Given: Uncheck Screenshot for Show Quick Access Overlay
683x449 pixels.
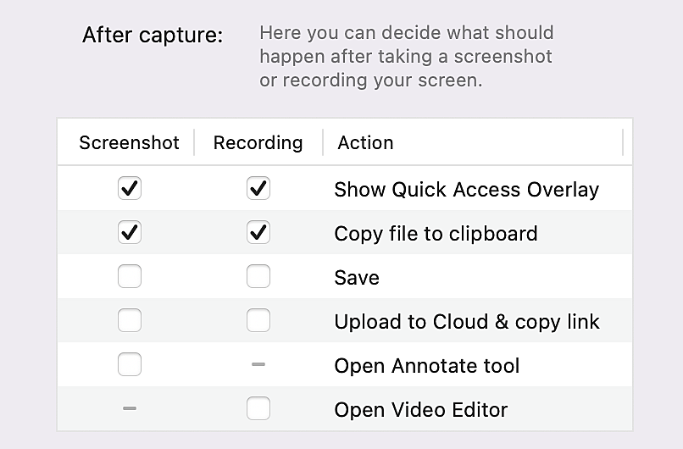Looking at the screenshot, I should point(130,188).
